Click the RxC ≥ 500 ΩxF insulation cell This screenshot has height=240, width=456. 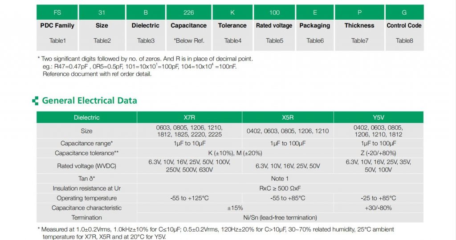tap(280, 188)
